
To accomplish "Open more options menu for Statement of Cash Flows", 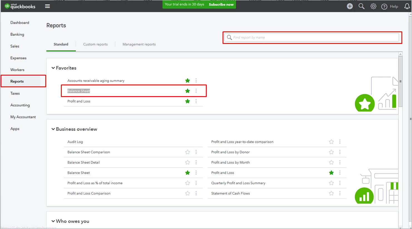I will 340,193.
